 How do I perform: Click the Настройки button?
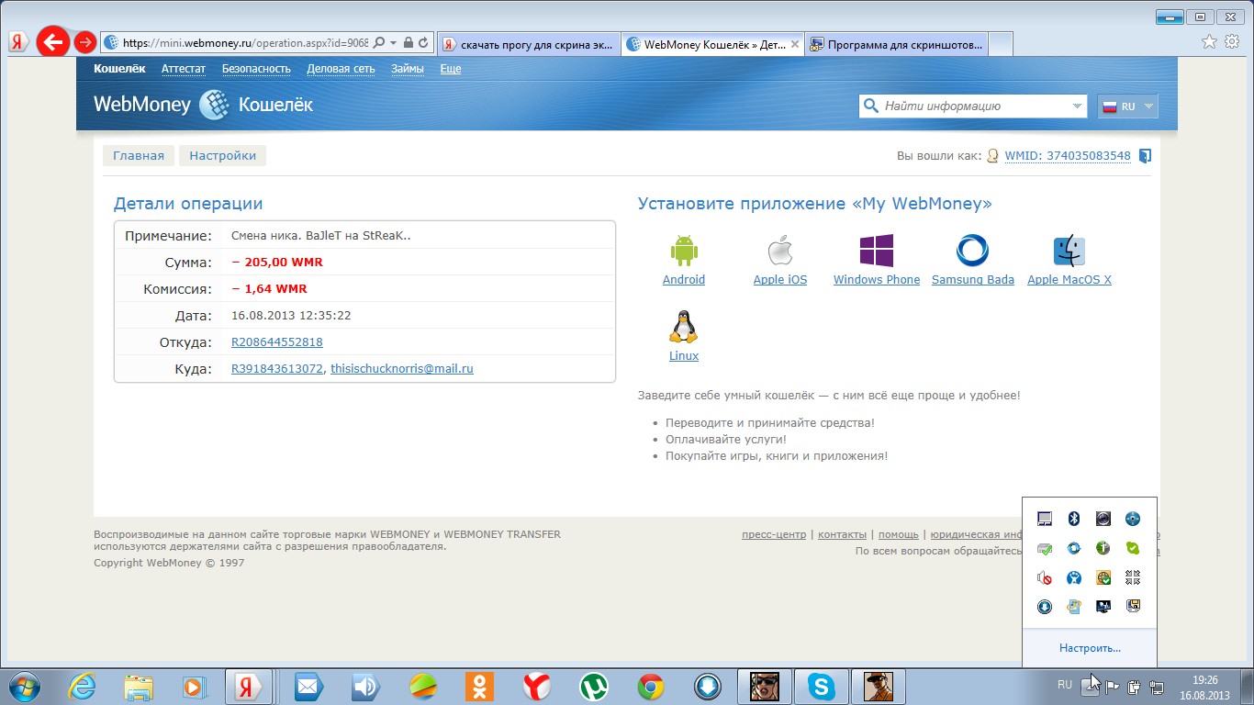(x=223, y=156)
